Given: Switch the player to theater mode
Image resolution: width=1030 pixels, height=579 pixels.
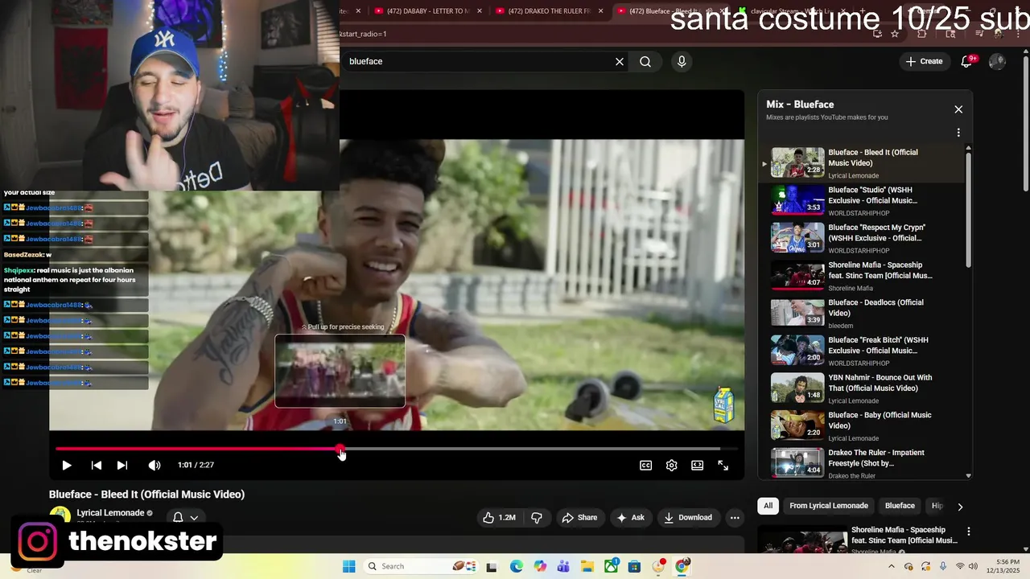Looking at the screenshot, I should tap(697, 465).
